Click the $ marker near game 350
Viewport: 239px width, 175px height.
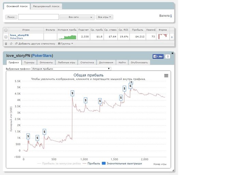[x=44, y=132]
